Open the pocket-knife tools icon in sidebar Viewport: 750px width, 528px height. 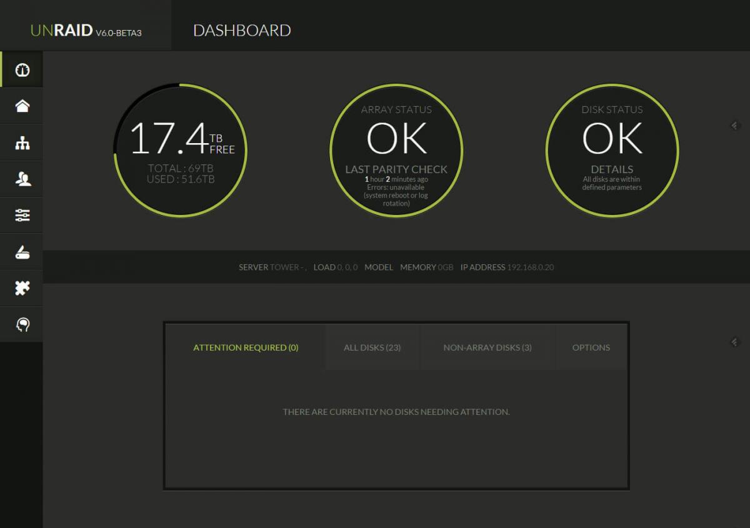point(22,252)
